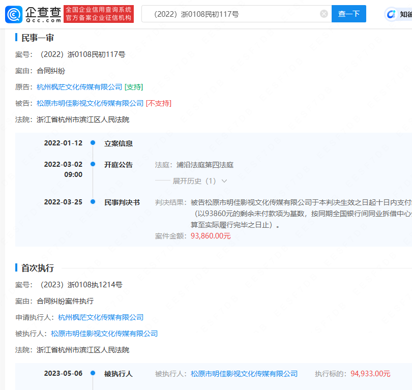Click execution amount 94,933.00元

(370, 373)
